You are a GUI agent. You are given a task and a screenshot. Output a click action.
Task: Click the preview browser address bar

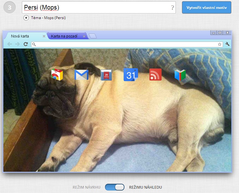[x=127, y=44]
